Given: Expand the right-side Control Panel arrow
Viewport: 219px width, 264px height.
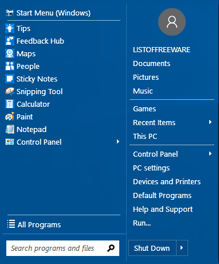Looking at the screenshot, I should pos(210,154).
